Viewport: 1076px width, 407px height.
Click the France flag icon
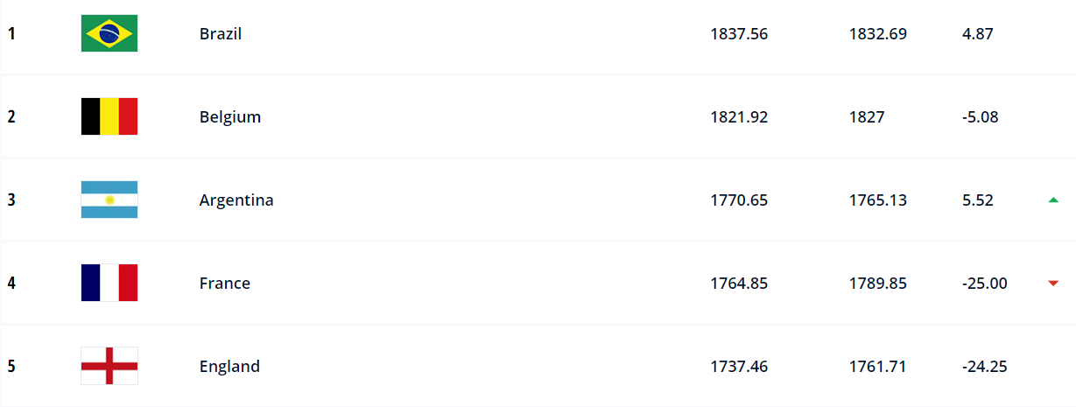tap(109, 283)
